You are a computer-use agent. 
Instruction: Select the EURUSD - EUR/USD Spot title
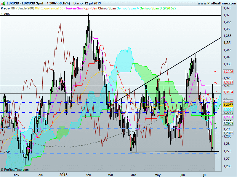pos(25,3)
